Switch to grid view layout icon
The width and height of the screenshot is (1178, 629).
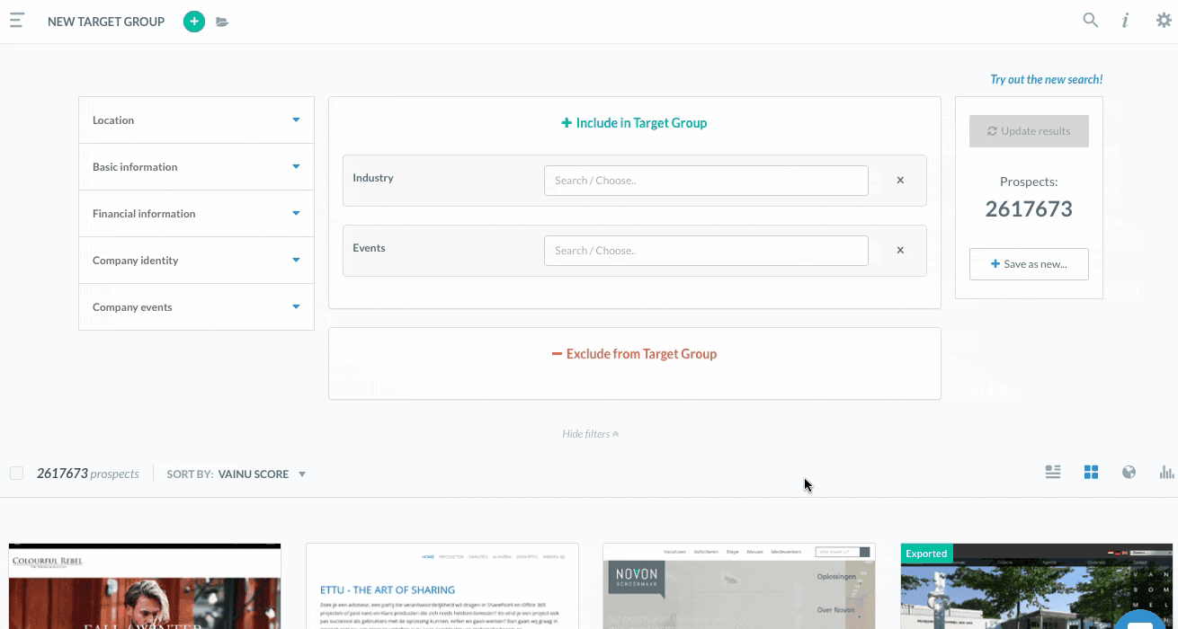1091,473
